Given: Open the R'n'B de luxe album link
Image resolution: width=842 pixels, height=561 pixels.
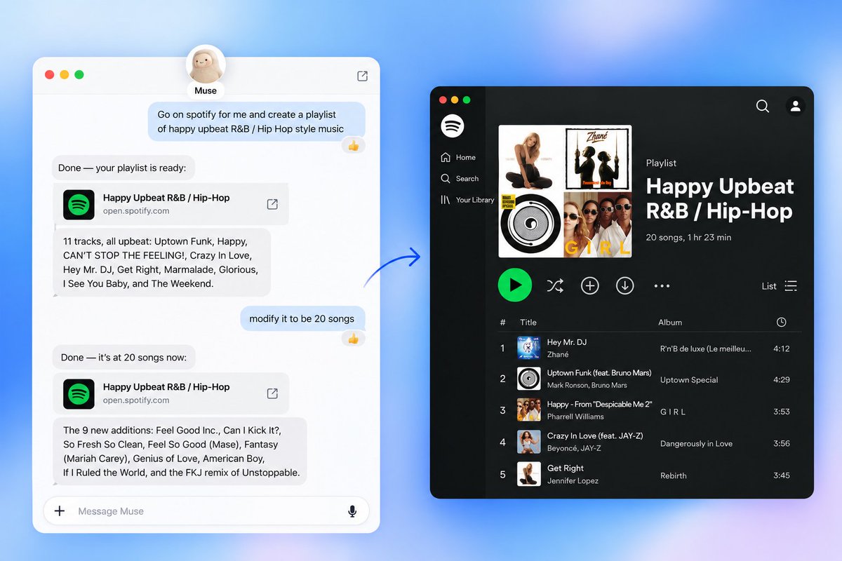Looking at the screenshot, I should click(x=706, y=349).
